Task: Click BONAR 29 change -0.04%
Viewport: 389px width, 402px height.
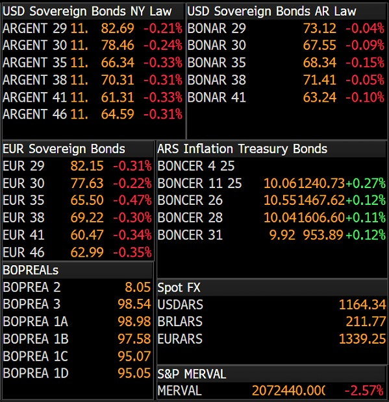Action: click(x=365, y=28)
